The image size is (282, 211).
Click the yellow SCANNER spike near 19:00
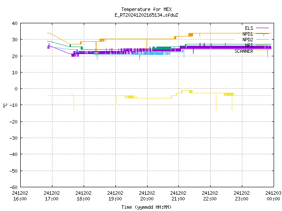[x=116, y=105]
